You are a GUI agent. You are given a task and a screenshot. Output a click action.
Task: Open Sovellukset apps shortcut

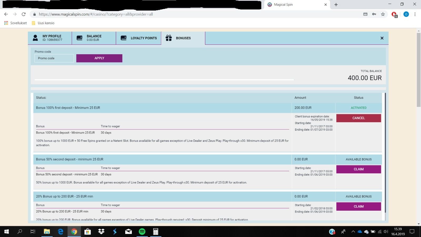pos(16,23)
